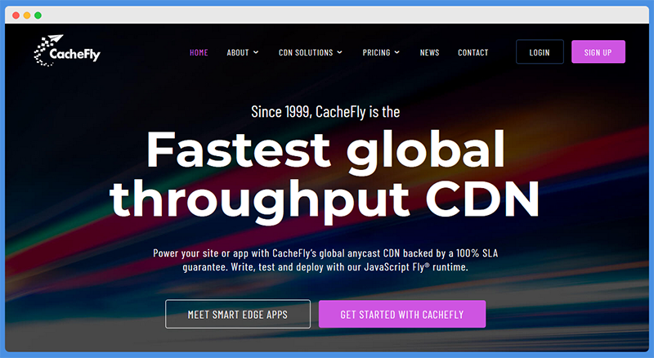
Task: Click the green maximize window dot
Action: tap(38, 16)
